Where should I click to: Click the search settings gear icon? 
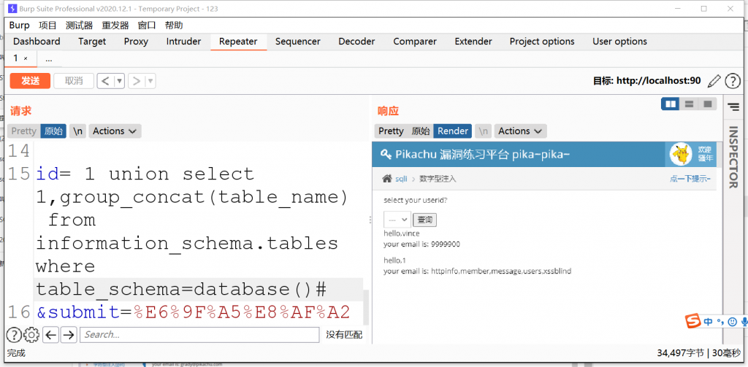31,335
